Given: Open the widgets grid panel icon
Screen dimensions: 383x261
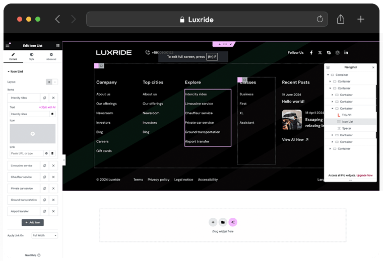Looking at the screenshot, I should point(58,46).
